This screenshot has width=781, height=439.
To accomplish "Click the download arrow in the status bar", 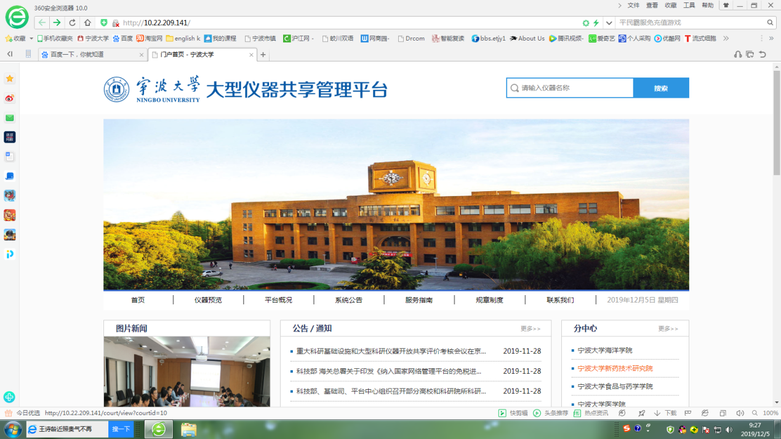I will tap(665, 413).
